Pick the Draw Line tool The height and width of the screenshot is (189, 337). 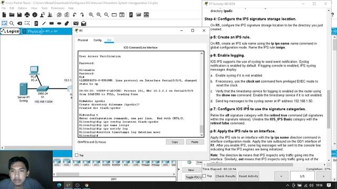(44, 23)
